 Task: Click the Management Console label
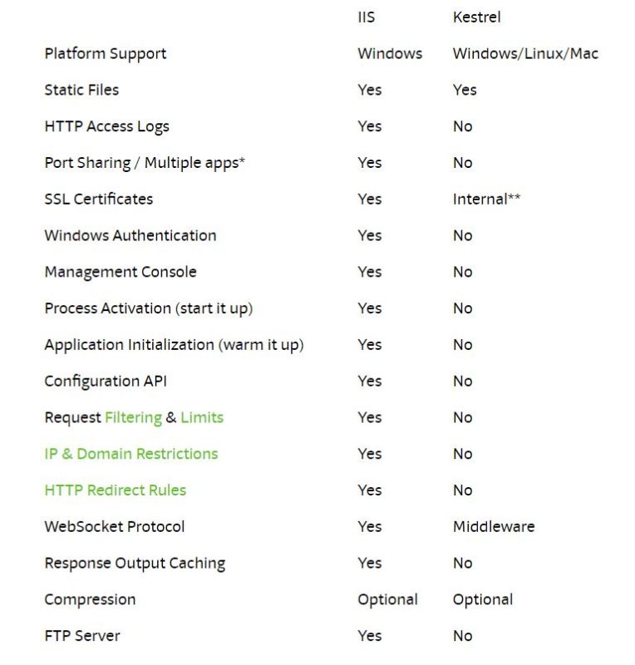point(121,272)
